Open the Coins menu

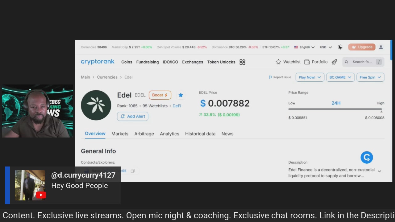(127, 62)
